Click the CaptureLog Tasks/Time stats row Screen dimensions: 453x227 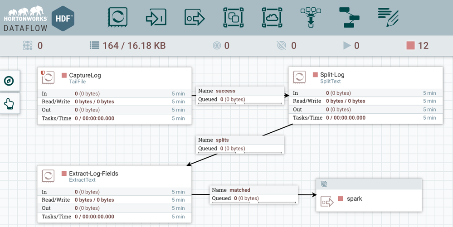pyautogui.click(x=114, y=118)
